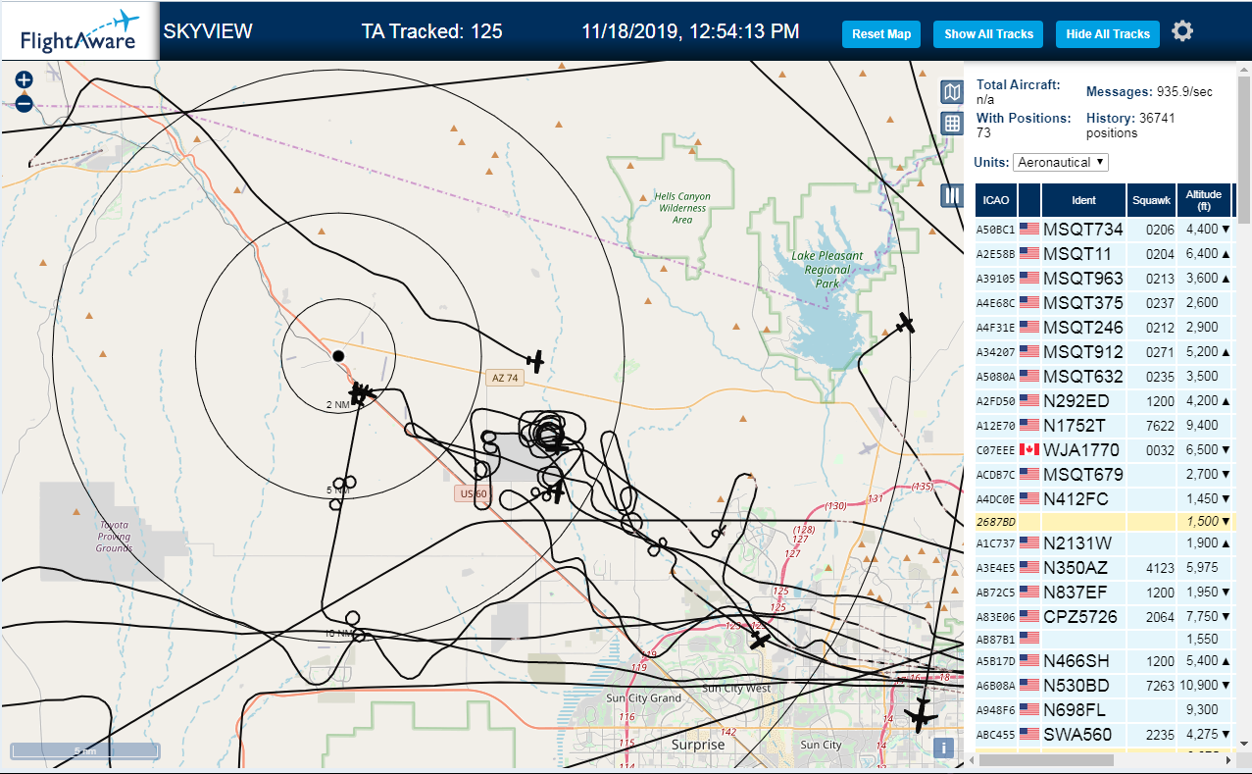
Task: Select aircraft icon near Lake Pleasant
Action: (x=905, y=323)
